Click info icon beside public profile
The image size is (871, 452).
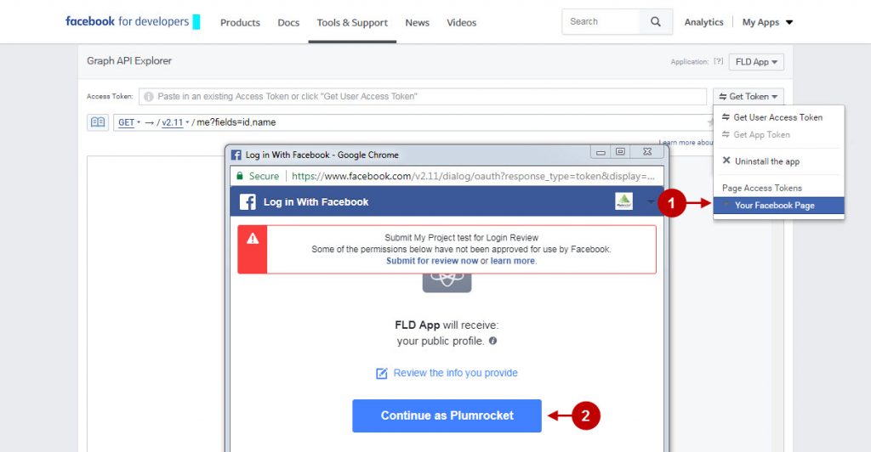point(492,341)
